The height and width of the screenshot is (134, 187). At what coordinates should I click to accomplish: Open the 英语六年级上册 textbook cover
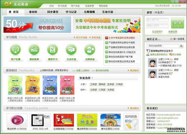click(67, 85)
